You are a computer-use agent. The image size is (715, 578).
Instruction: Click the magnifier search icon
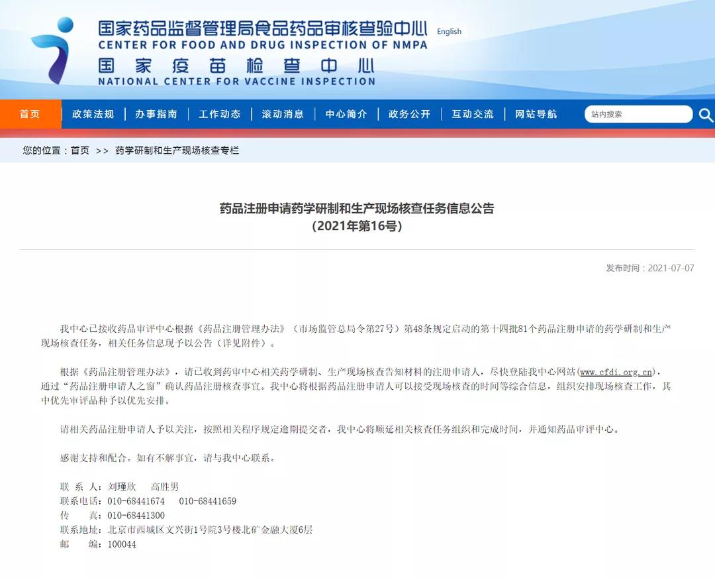tap(705, 115)
